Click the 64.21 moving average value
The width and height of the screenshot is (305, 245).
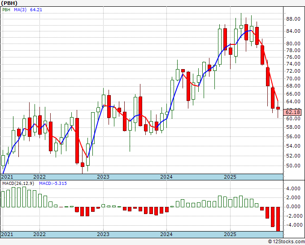click(x=36, y=10)
